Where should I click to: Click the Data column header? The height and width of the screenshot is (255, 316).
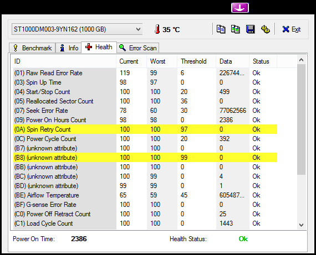(233, 61)
